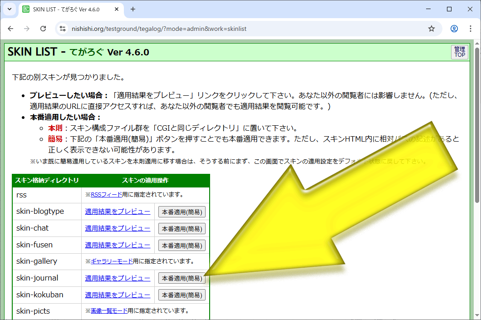Open the RSSフィード link
This screenshot has width=481, height=320.
106,195
